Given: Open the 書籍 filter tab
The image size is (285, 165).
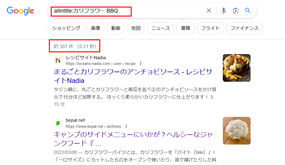Looking at the screenshot, I should coord(185,28).
